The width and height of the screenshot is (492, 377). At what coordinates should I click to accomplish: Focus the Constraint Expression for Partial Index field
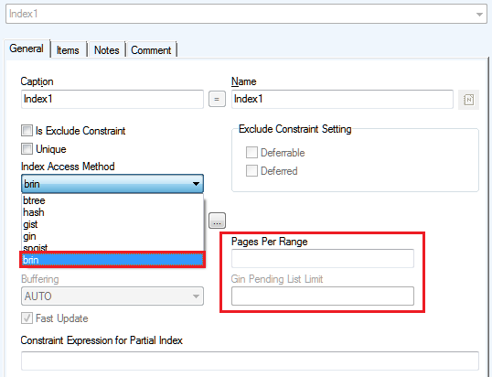250,361
